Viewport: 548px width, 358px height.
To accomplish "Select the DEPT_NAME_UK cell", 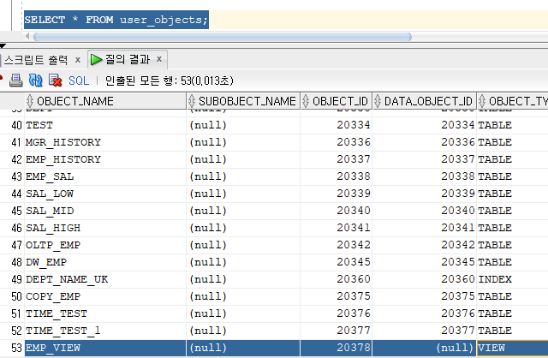I will pos(105,279).
